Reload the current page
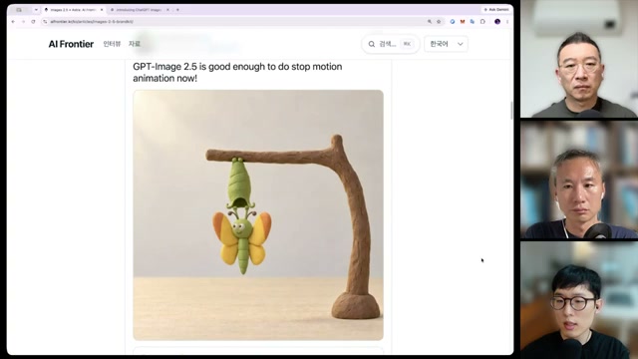 click(x=33, y=22)
